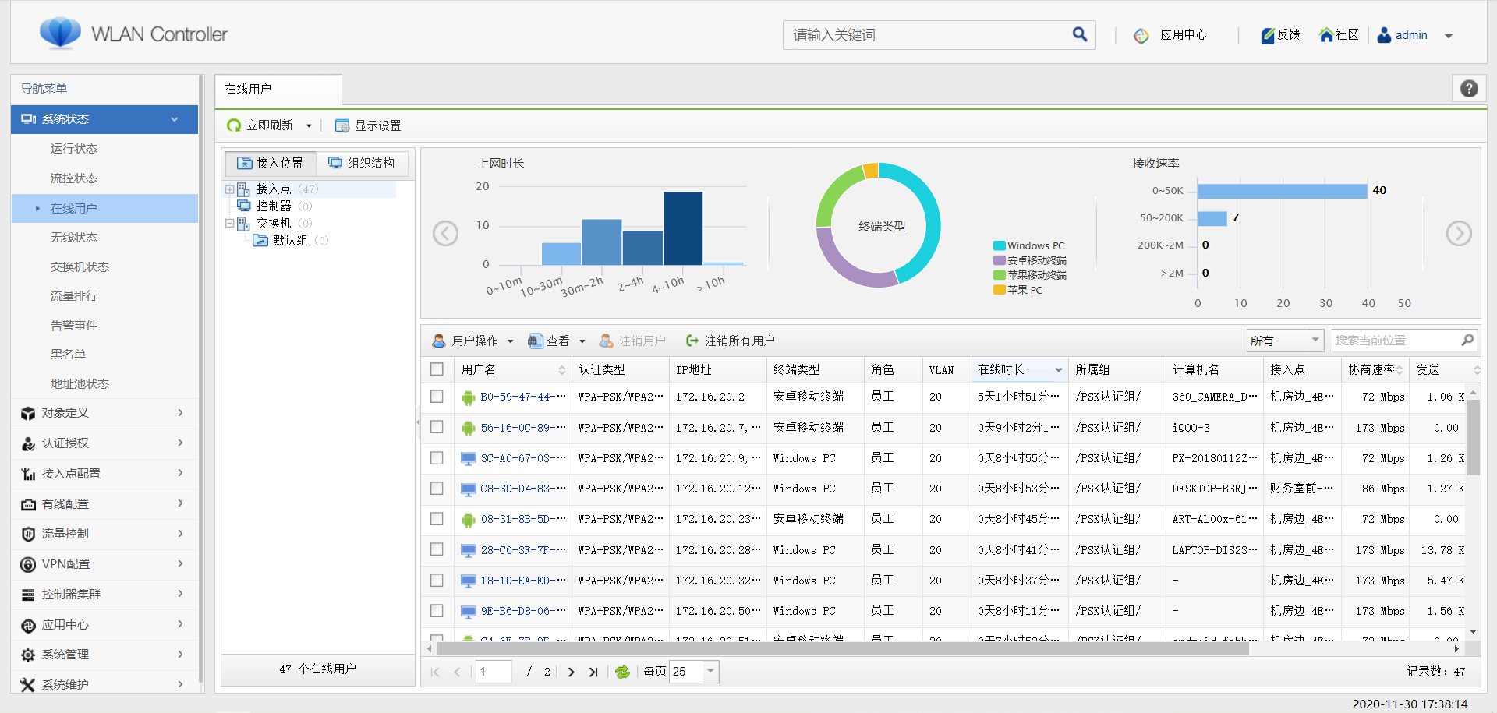The image size is (1497, 713).
Task: Click the 认证授权 icon in sidebar
Action: pyautogui.click(x=28, y=443)
